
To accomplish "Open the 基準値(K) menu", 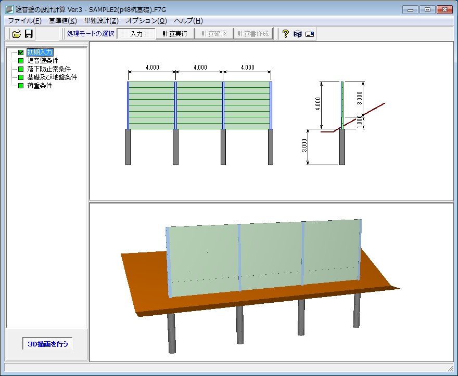I will pos(63,21).
